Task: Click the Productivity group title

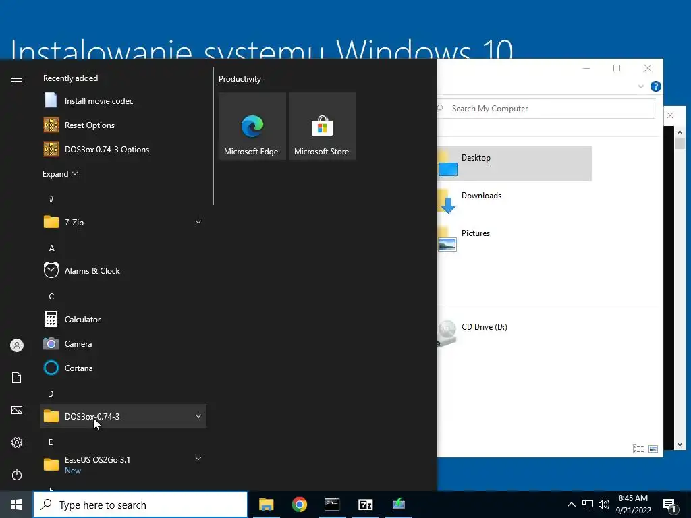Action: (240, 79)
